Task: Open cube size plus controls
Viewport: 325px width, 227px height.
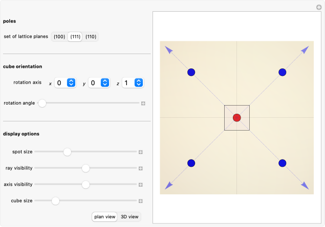Action: click(x=140, y=201)
